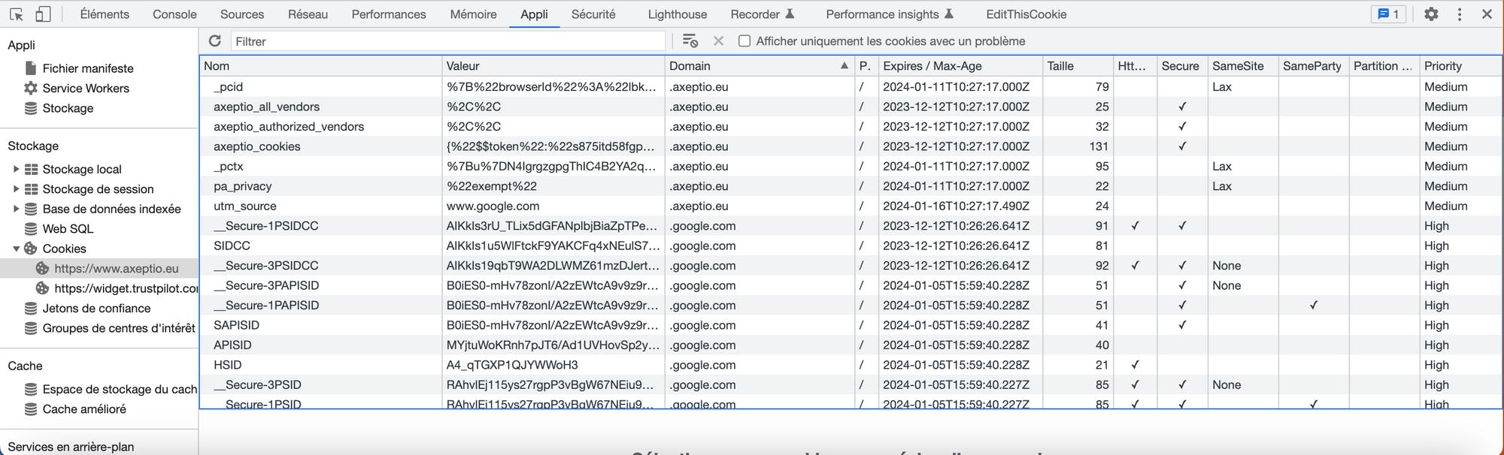Viewport: 1504px width, 455px height.
Task: Sort cookies by Secure column
Action: pyautogui.click(x=1182, y=66)
